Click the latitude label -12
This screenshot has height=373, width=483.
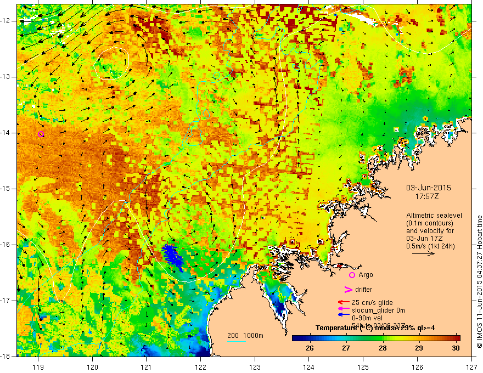point(6,21)
